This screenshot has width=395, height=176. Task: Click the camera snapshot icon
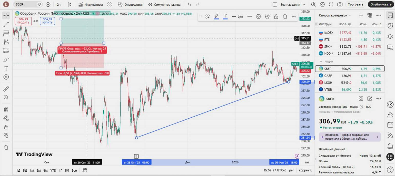(340, 4)
